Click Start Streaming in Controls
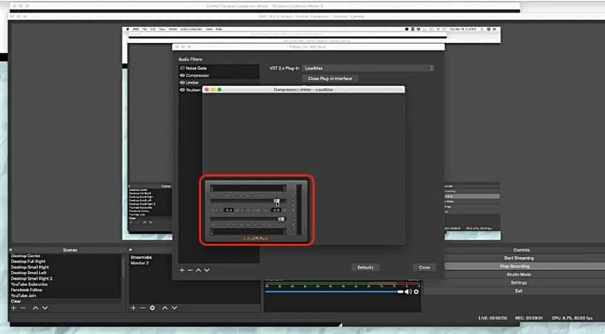 click(519, 258)
